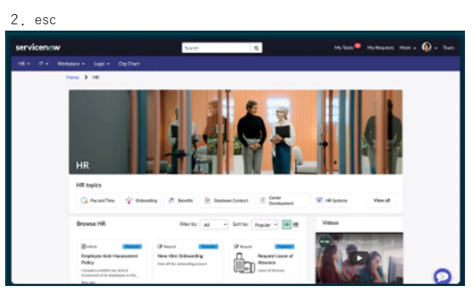Viewport: 472px width, 293px height.
Task: Expand the Workplace navigation menu
Action: point(71,64)
